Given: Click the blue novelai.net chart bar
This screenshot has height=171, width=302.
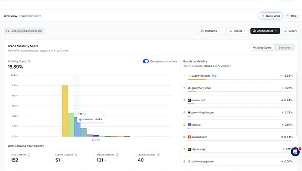Looking at the screenshot, I should (x=77, y=127).
